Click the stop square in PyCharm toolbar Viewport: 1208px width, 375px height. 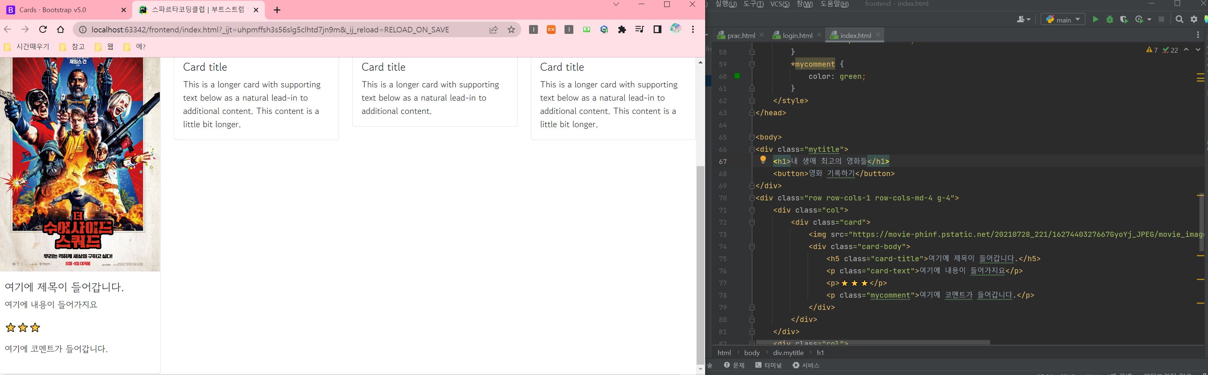click(x=1161, y=20)
